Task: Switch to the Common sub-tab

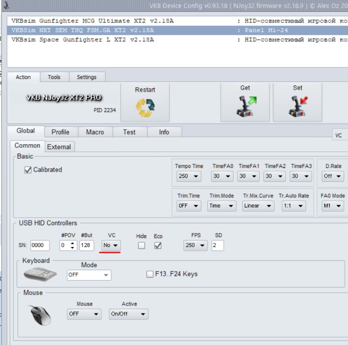Action: coord(27,146)
